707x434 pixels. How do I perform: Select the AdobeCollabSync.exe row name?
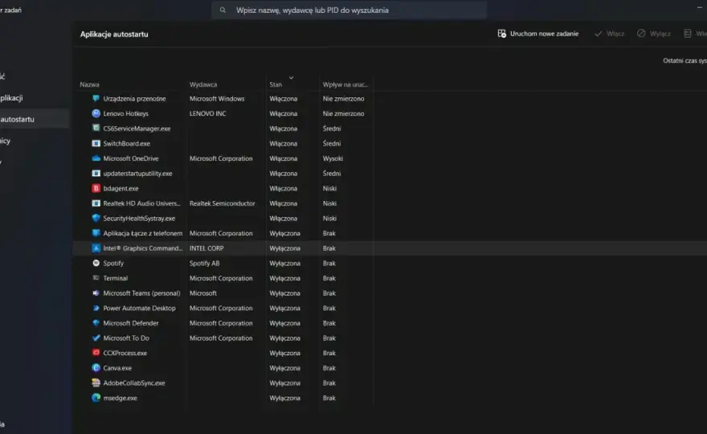(x=134, y=383)
